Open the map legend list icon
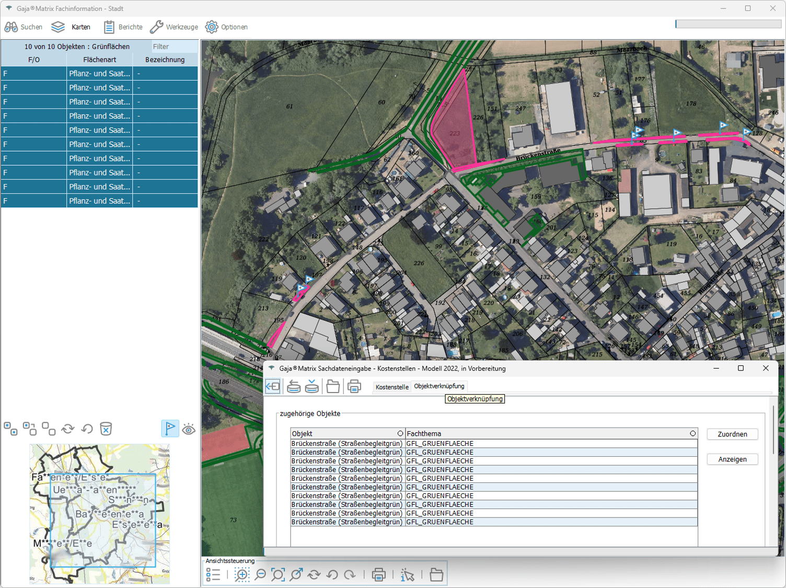Screen dimensions: 786x588 pyautogui.click(x=213, y=575)
